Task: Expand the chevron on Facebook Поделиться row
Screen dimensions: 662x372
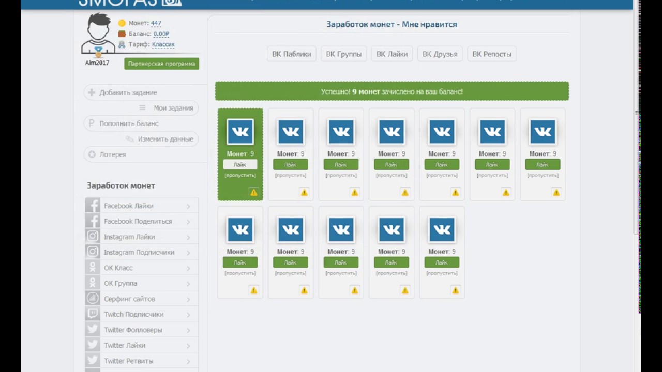Action: [188, 222]
